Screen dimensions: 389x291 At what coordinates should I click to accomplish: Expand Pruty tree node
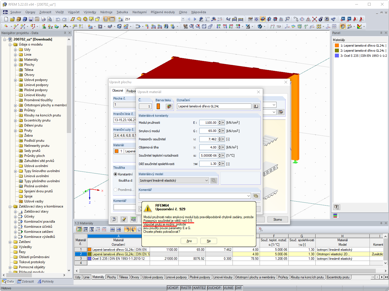pyautogui.click(x=16, y=131)
